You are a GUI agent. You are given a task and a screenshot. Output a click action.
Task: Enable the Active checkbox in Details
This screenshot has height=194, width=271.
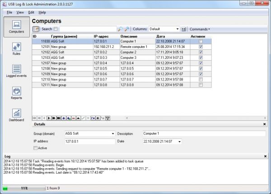(36, 148)
